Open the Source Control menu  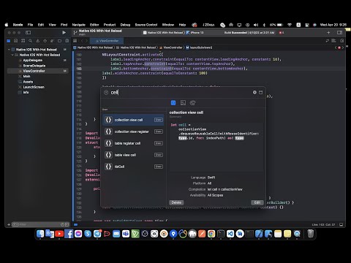click(x=146, y=25)
